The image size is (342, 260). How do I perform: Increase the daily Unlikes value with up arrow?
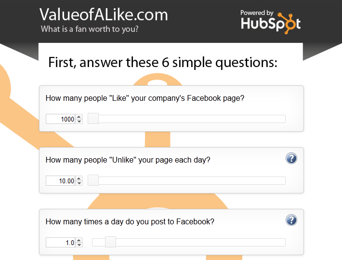79,178
